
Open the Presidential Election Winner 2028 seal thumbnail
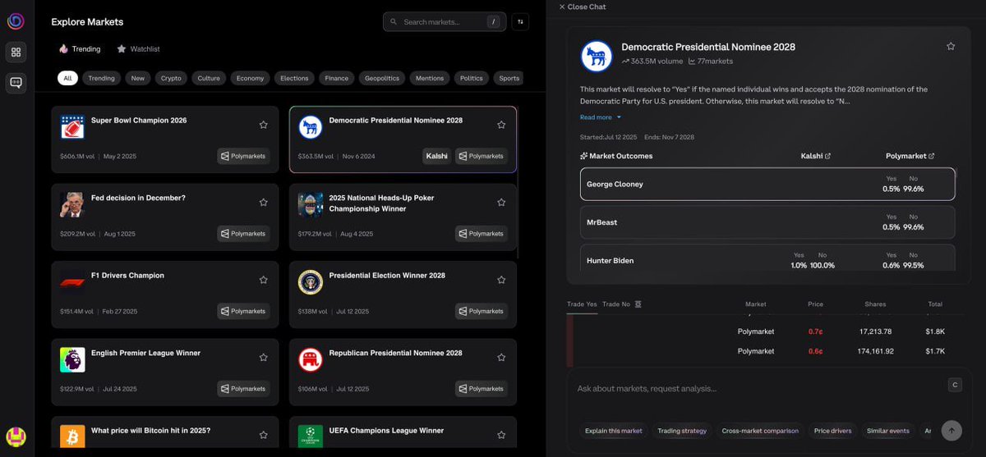click(x=311, y=281)
